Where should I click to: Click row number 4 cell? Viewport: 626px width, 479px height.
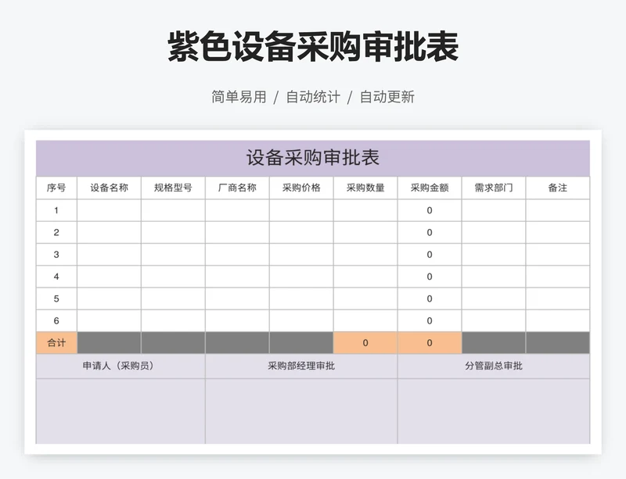(x=56, y=277)
